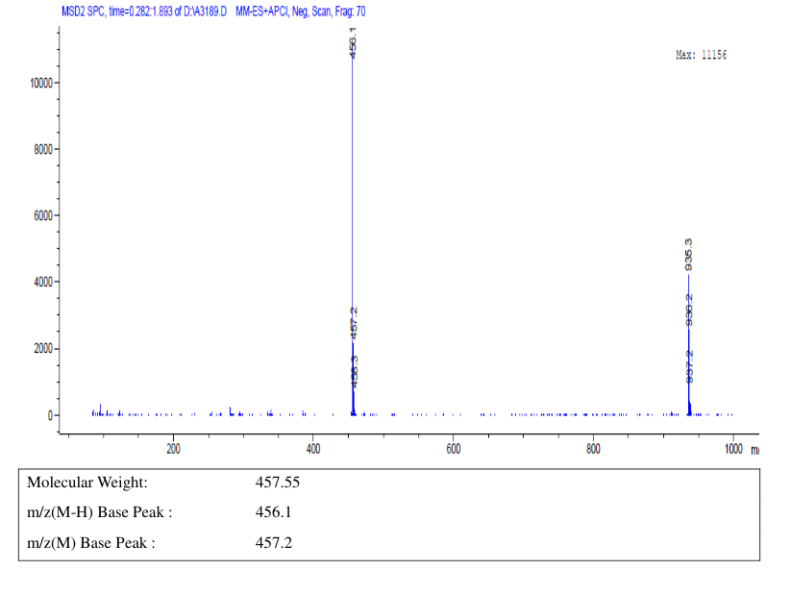Click the 935.3 dimer peak label

point(688,255)
